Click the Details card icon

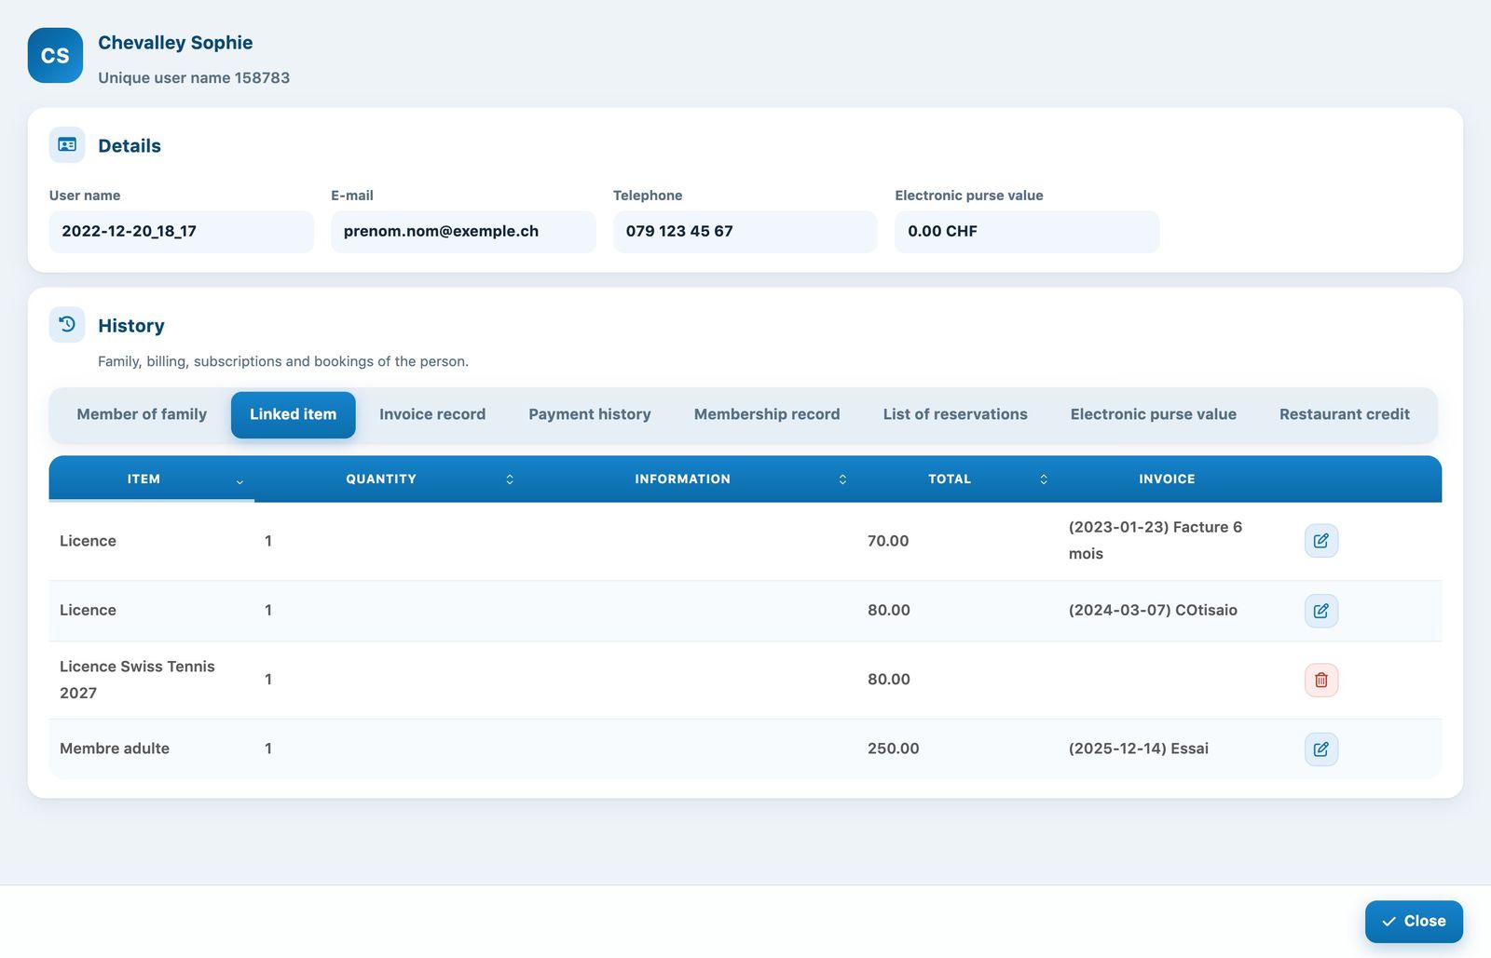coord(67,145)
